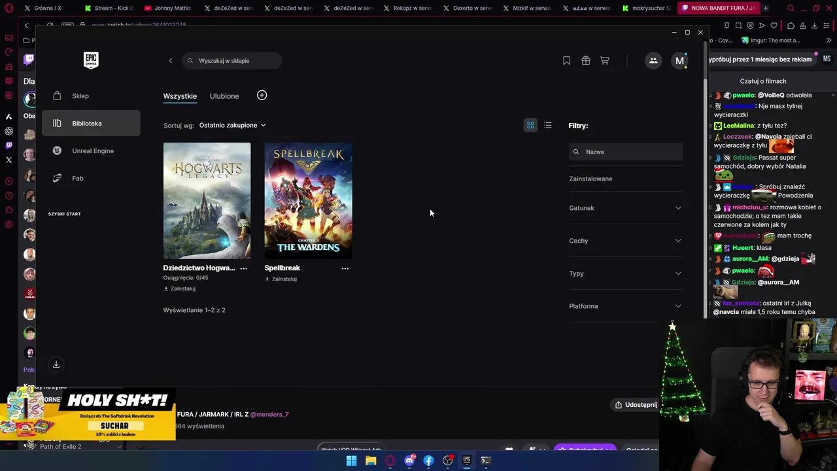Open downloads icon at sidebar bottom
Screen dimensions: 837x471
click(56, 364)
